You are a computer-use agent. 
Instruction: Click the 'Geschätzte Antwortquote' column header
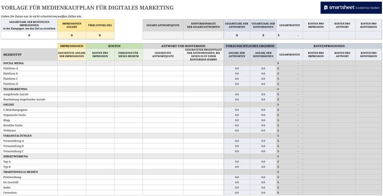(163, 55)
